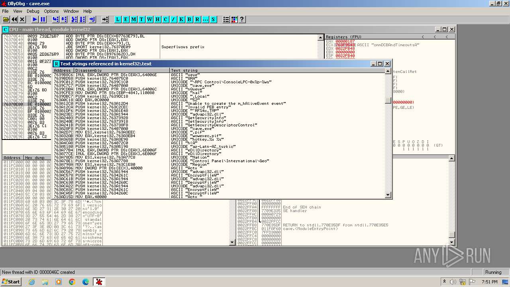Show the Log window with the L button
This screenshot has height=287, width=510.
(x=118, y=19)
